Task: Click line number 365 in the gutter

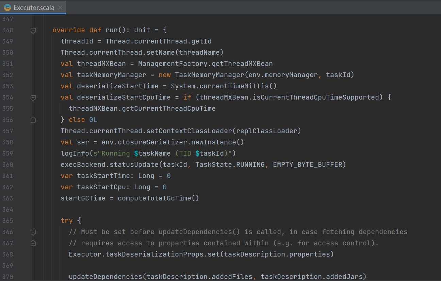Action: tap(7, 221)
